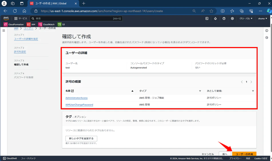Click the ユーザーの作成 button
Viewport: 272px width, 161px height.
tap(244, 154)
